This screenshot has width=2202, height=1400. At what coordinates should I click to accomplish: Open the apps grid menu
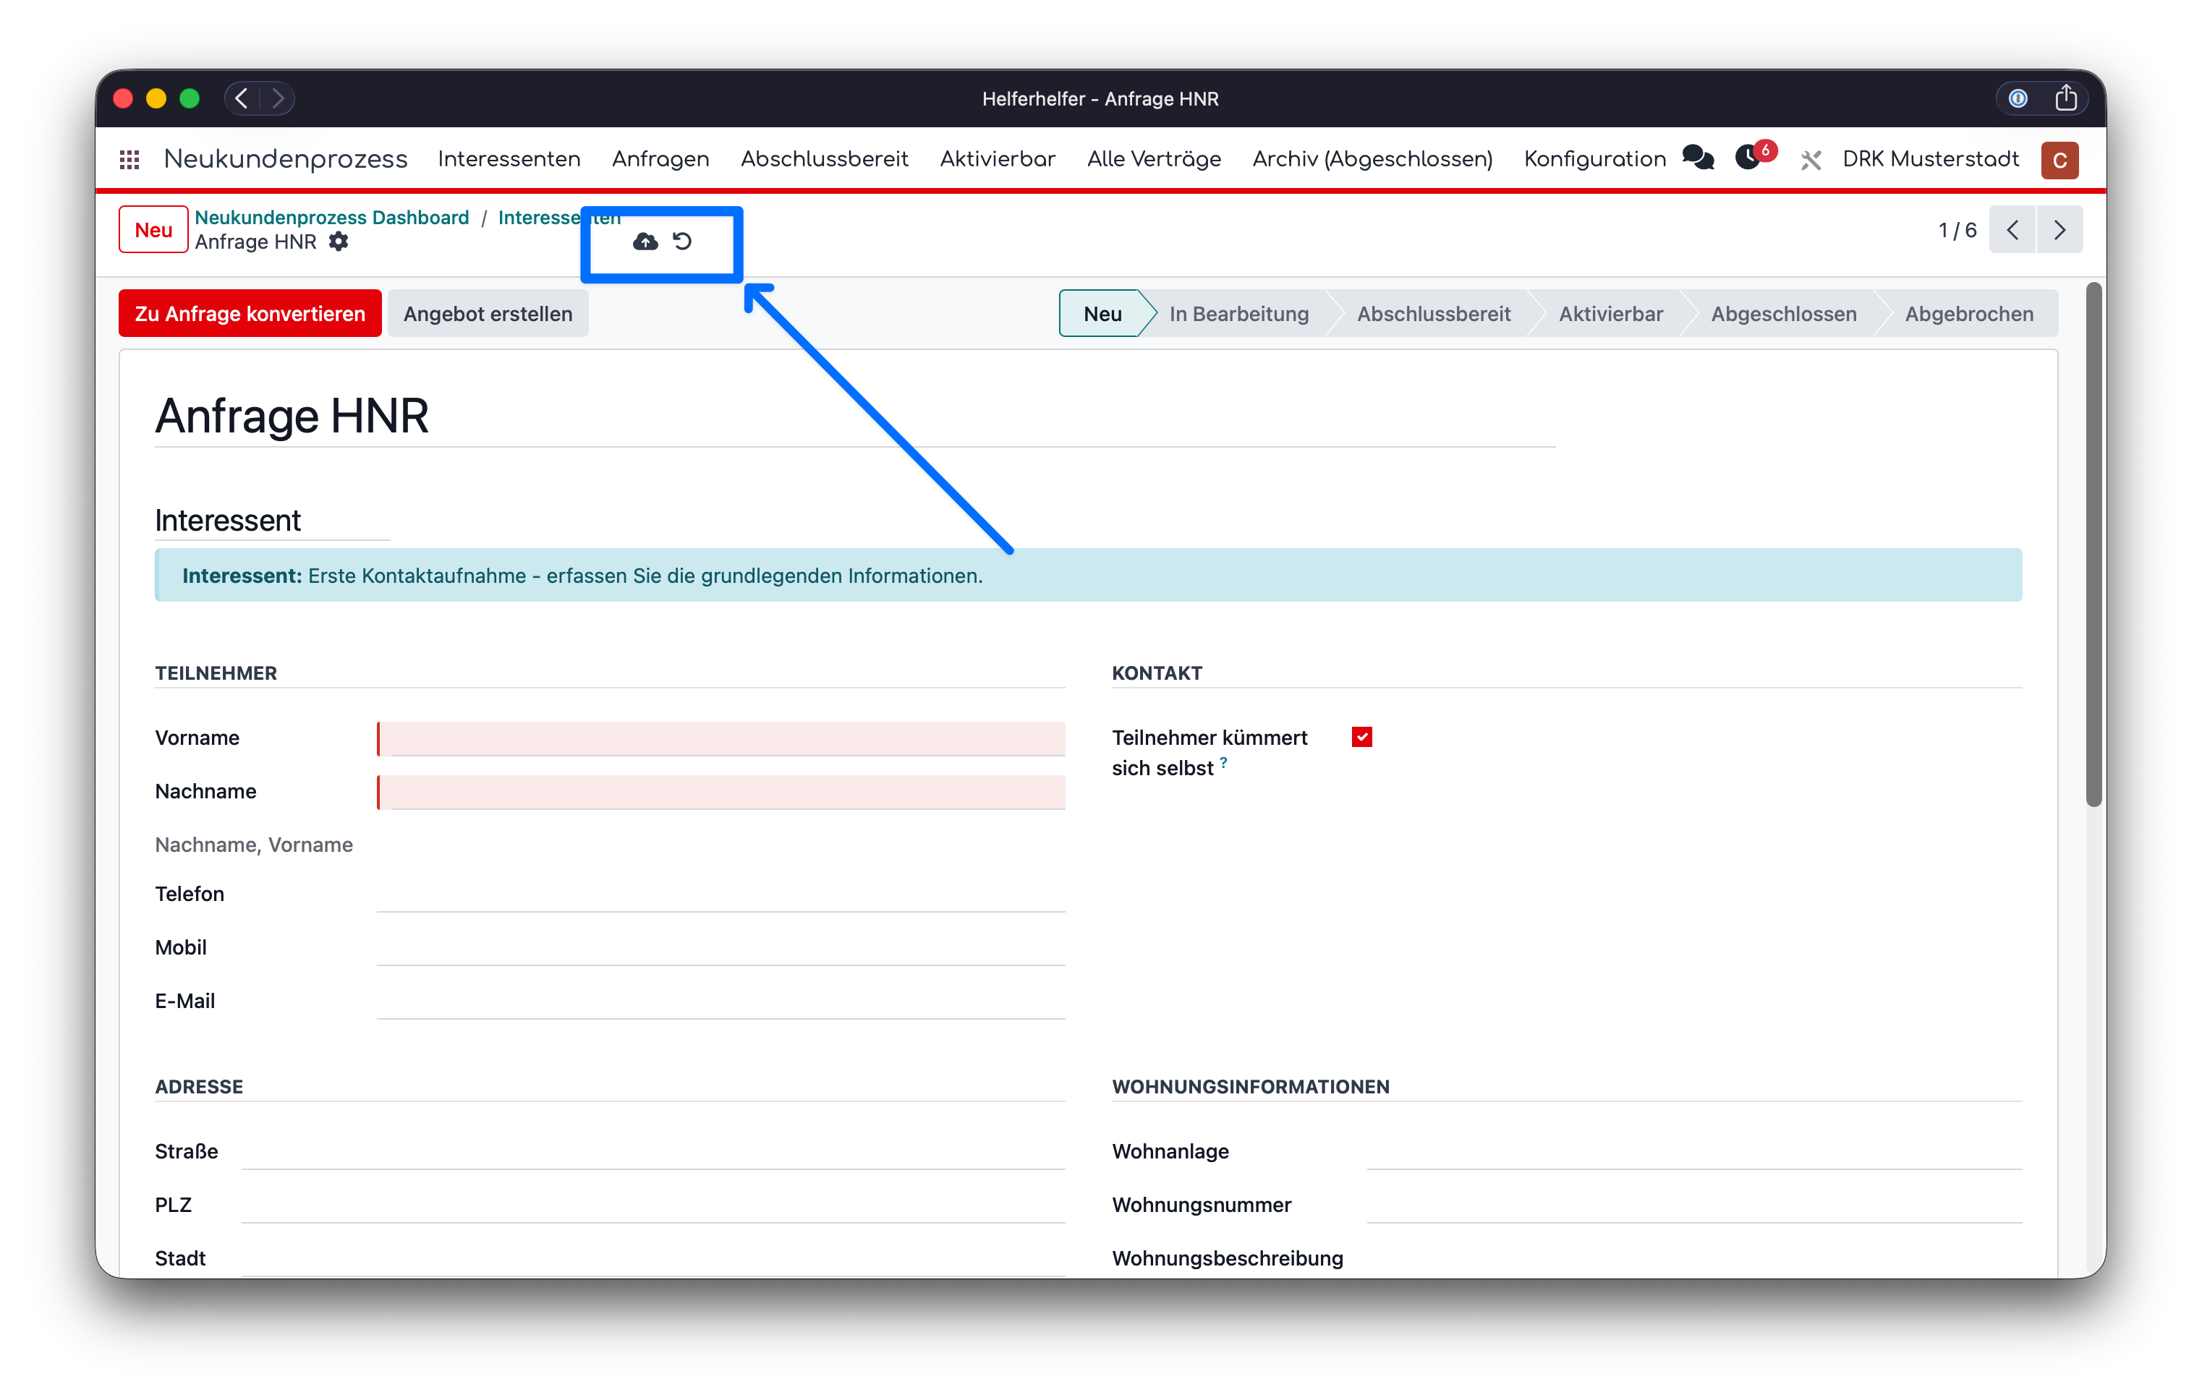129,159
